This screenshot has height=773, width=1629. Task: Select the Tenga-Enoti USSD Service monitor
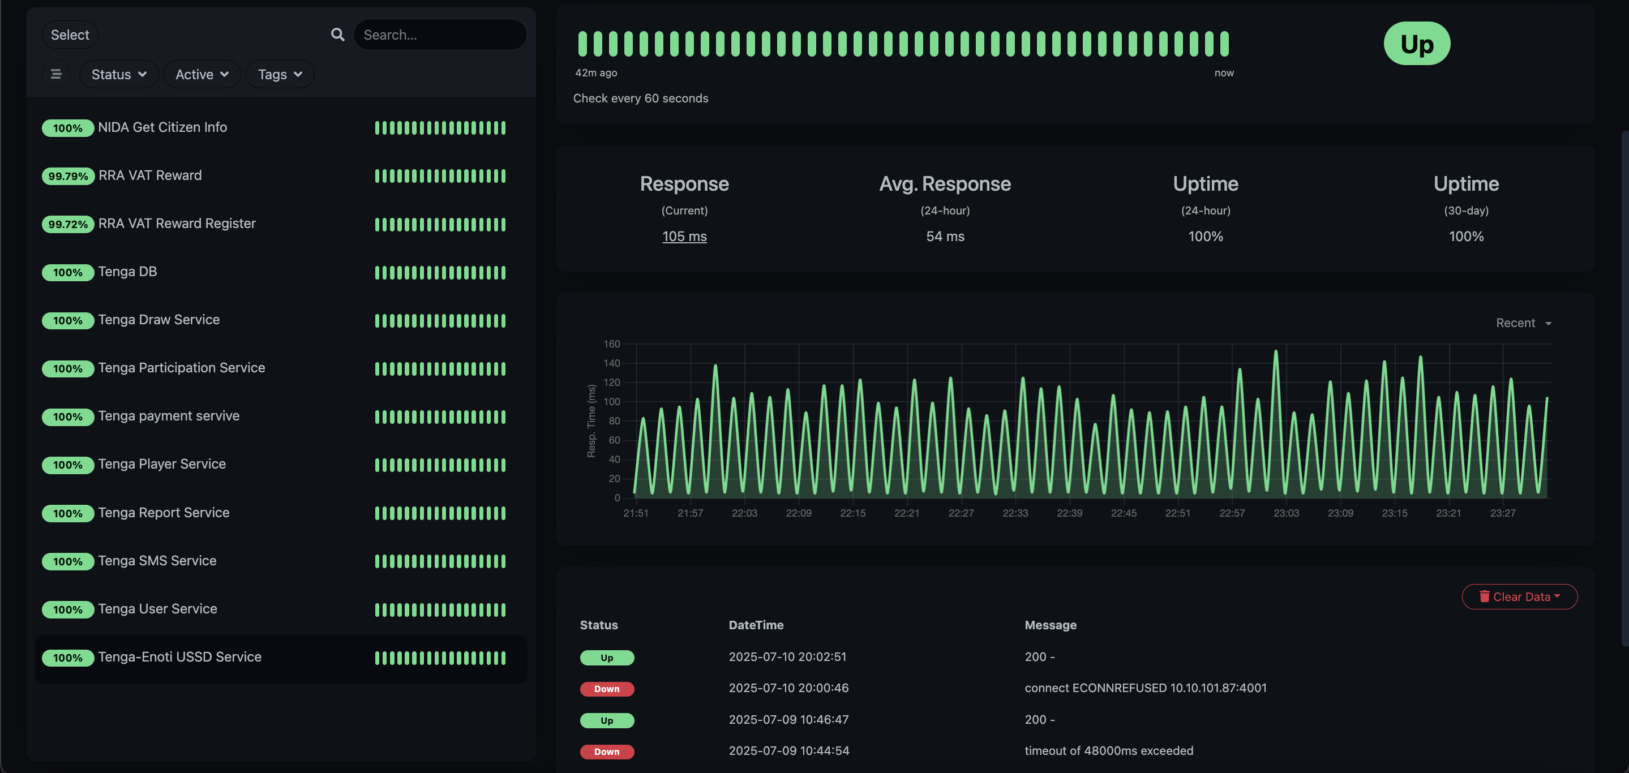(179, 656)
